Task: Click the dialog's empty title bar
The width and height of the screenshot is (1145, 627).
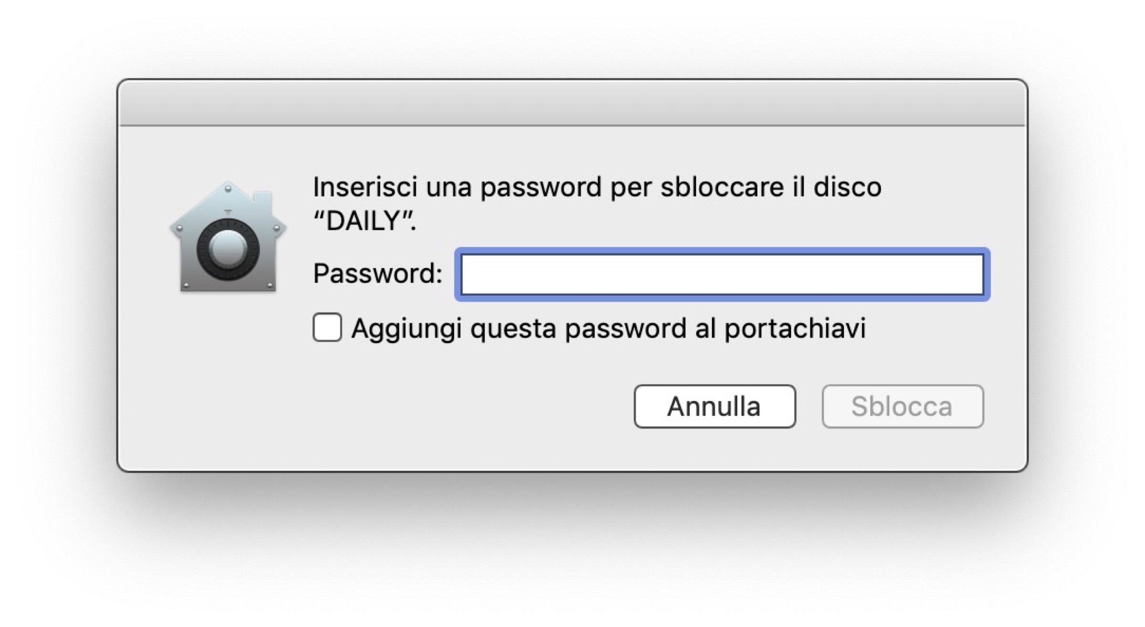Action: 572,103
